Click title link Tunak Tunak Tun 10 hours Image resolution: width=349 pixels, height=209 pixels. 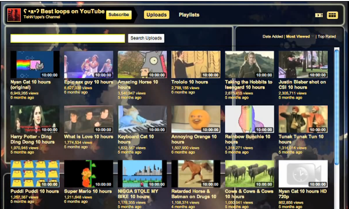(301, 139)
